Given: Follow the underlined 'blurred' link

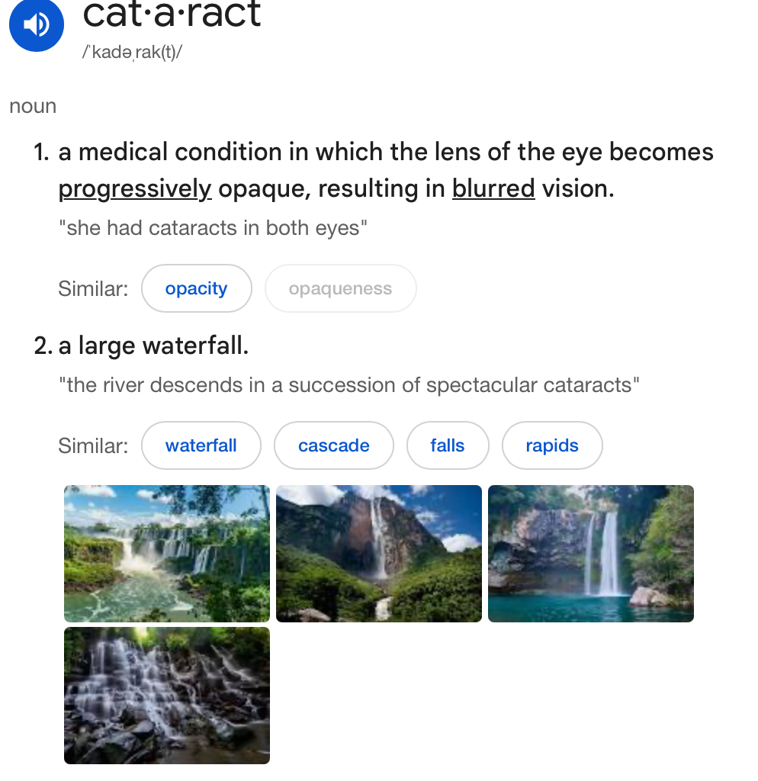Looking at the screenshot, I should point(493,188).
